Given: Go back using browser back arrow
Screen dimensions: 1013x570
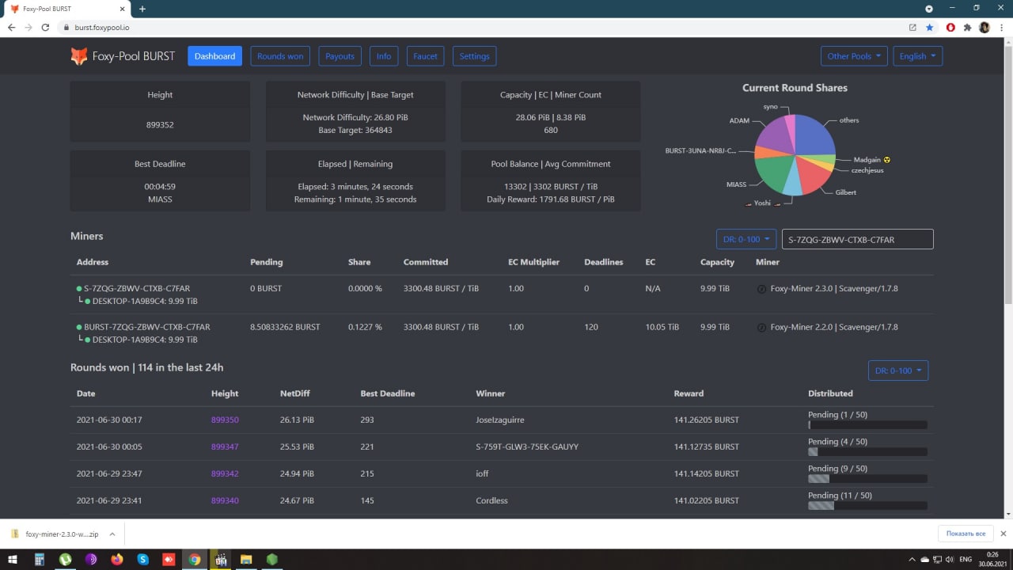Looking at the screenshot, I should 11,27.
